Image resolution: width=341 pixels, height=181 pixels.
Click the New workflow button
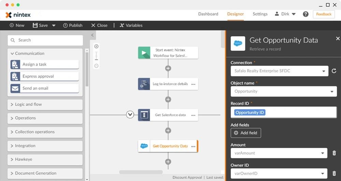(17, 25)
